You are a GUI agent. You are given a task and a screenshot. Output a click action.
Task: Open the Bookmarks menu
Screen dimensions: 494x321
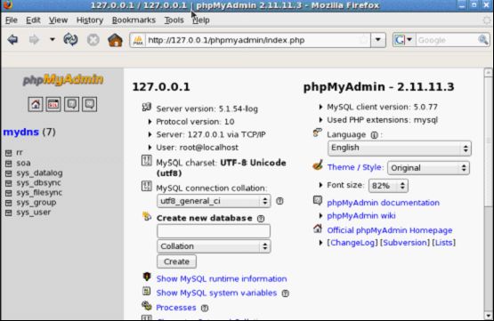pos(134,20)
